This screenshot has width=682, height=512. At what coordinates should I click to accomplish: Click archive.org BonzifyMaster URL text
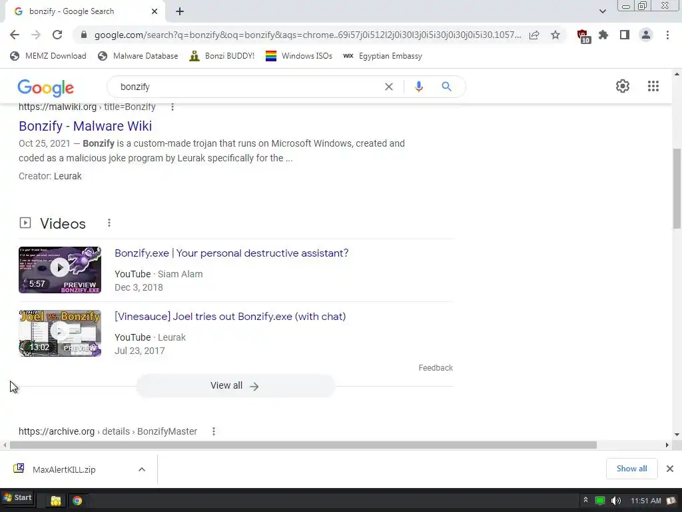click(x=108, y=431)
